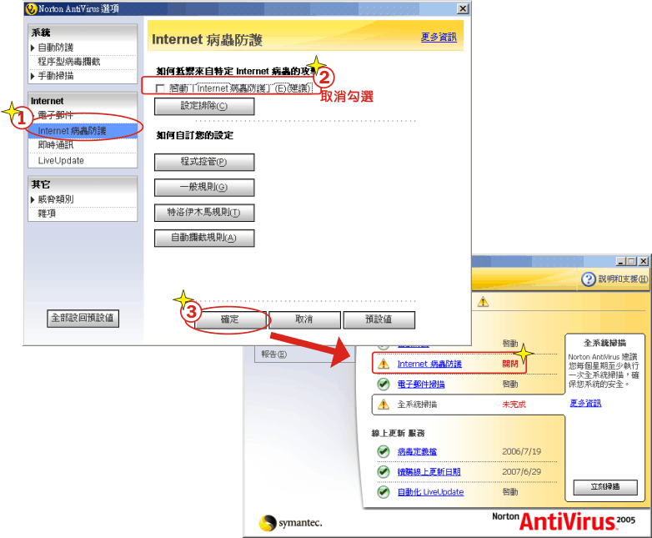Image resolution: width=652 pixels, height=538 pixels.
Task: Maximize the Norton AntiVirus main window
Action: [x=632, y=262]
